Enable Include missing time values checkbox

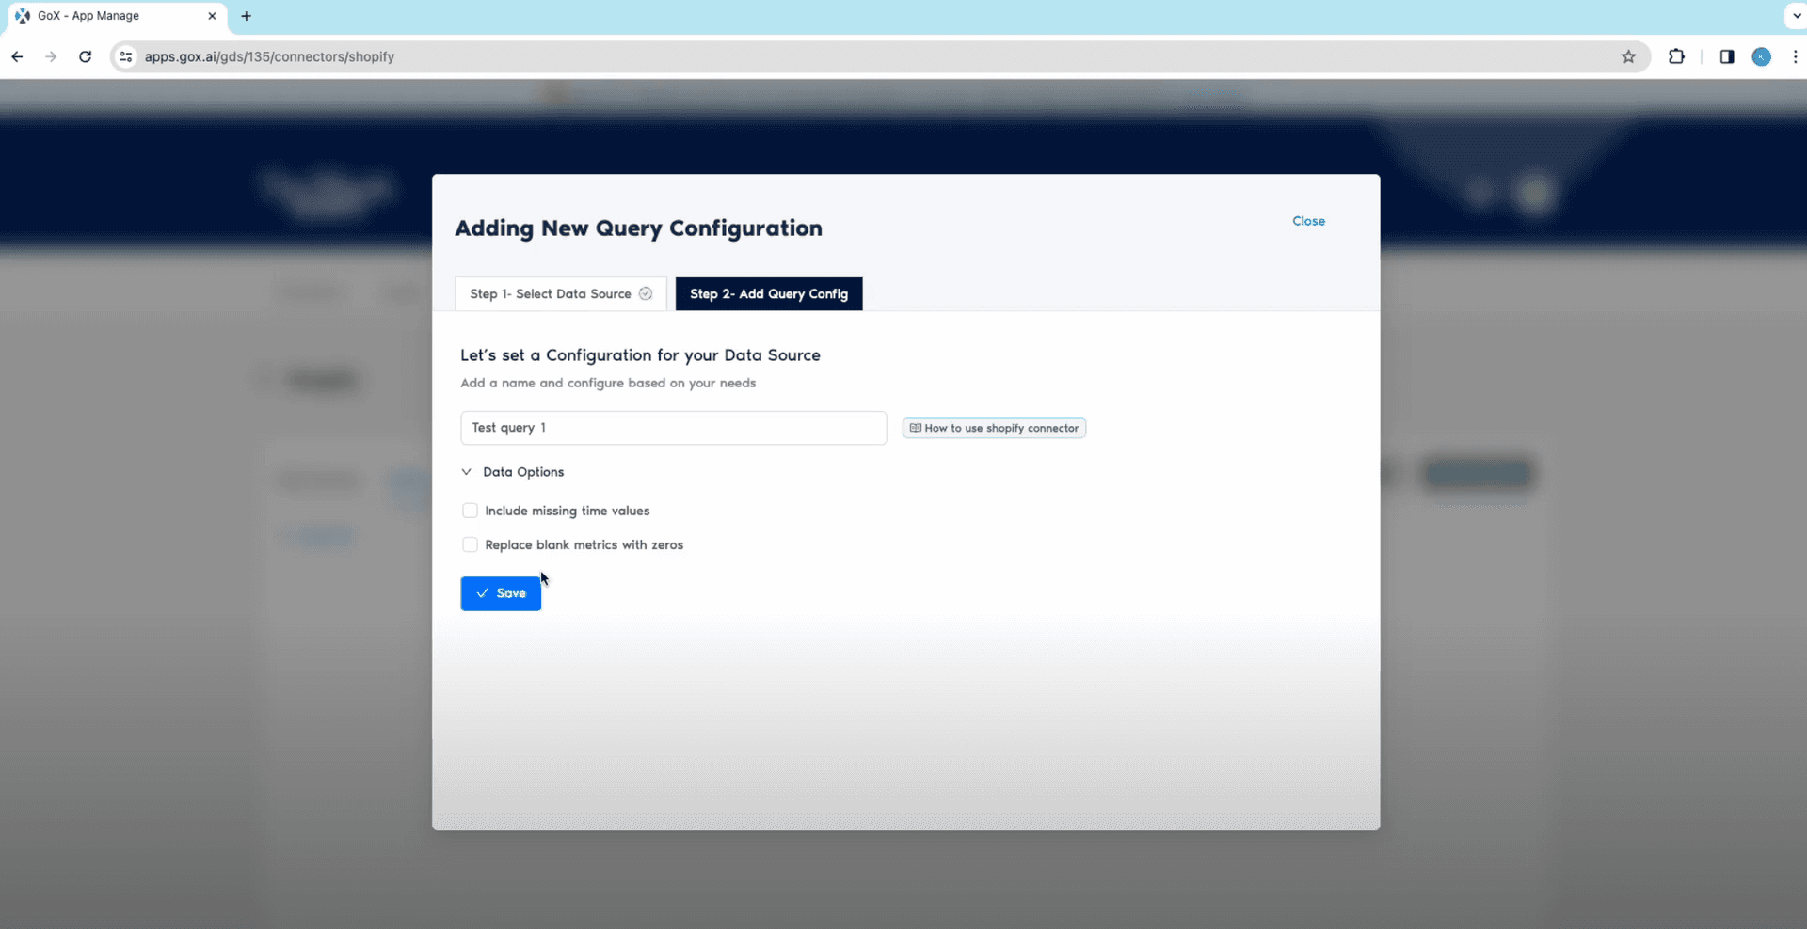(x=470, y=511)
